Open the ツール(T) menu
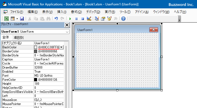Screen dimensions: 197x108 (x=125, y=12)
